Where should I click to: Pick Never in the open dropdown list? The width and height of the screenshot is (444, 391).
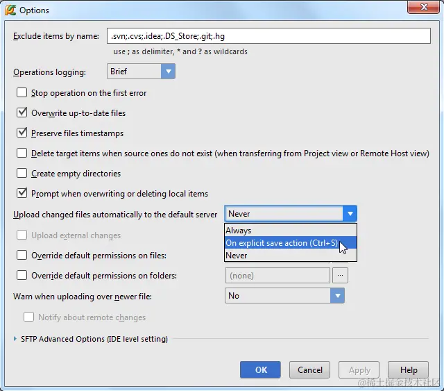coord(291,255)
